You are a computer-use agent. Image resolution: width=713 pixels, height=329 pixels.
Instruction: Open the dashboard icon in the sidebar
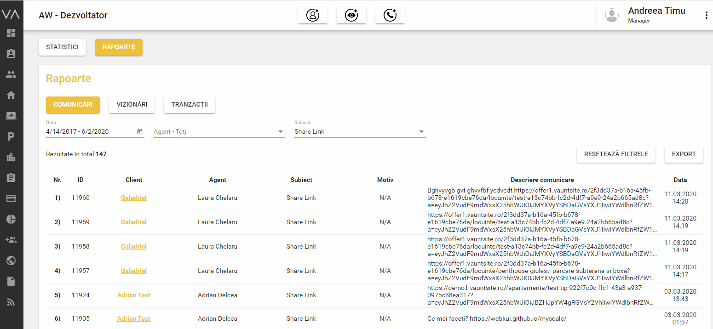pyautogui.click(x=11, y=33)
